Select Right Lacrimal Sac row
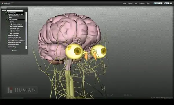 pos(14,34)
